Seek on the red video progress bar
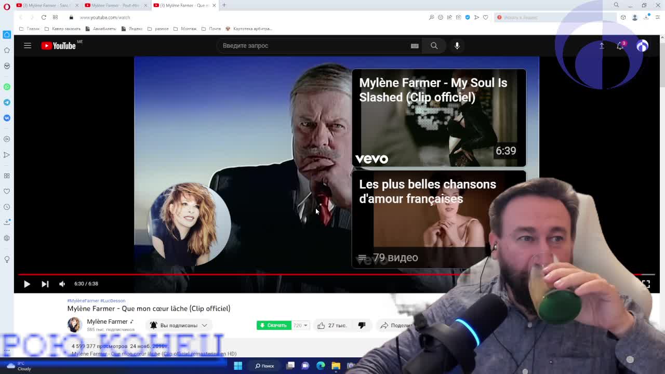Image resolution: width=665 pixels, height=374 pixels. point(337,274)
